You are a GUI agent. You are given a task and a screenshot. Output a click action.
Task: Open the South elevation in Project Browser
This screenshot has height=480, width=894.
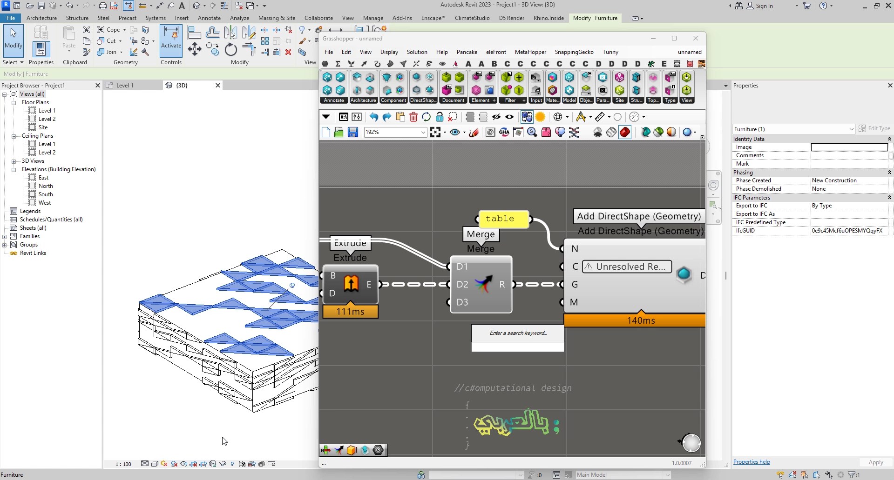[46, 194]
